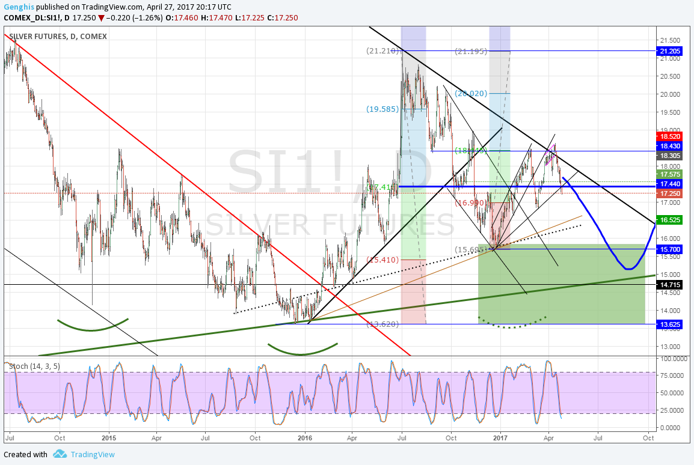
Task: Click the red 18.520 price label
Action: (x=670, y=136)
